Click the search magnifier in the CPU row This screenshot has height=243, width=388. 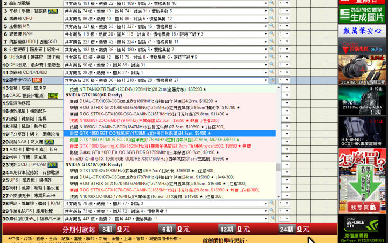(272, 18)
